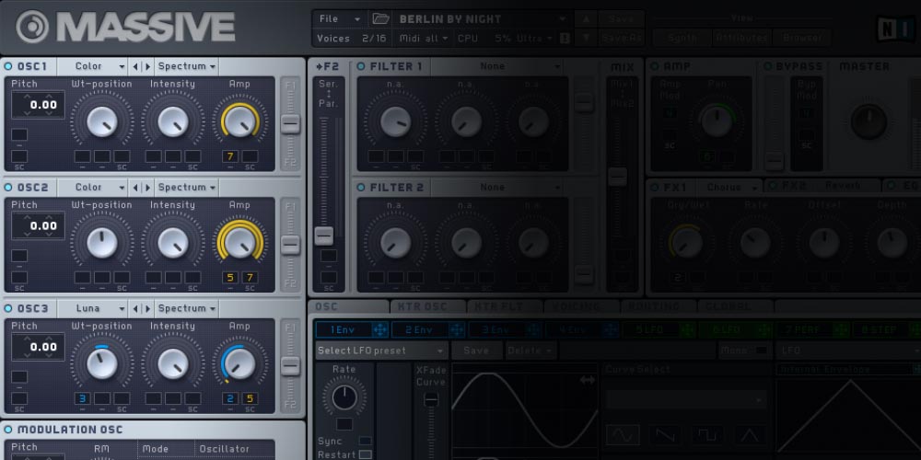
Task: Open the preset browser folder icon
Action: click(x=381, y=19)
